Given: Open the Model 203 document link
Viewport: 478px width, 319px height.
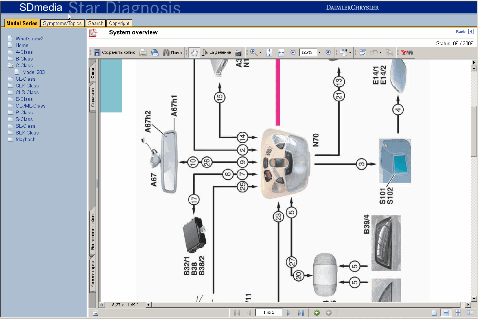Looking at the screenshot, I should click(33, 72).
